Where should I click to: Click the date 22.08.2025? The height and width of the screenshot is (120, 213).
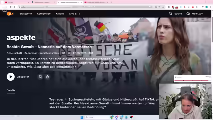80,53
